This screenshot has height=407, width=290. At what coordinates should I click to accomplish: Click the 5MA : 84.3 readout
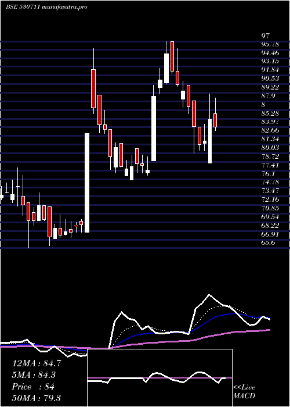coord(34,375)
